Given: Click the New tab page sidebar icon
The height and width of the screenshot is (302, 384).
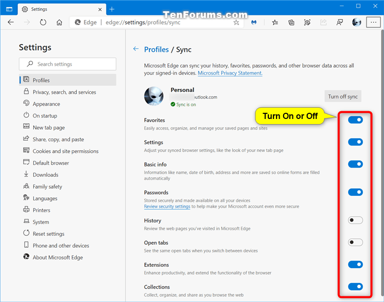Looking at the screenshot, I should 26,126.
